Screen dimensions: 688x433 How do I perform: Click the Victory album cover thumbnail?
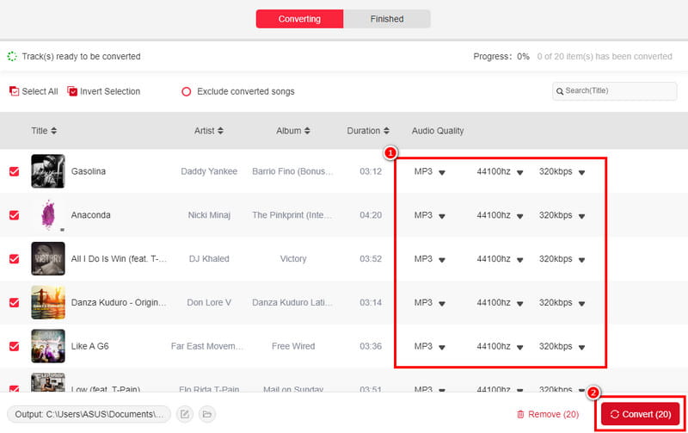(47, 259)
